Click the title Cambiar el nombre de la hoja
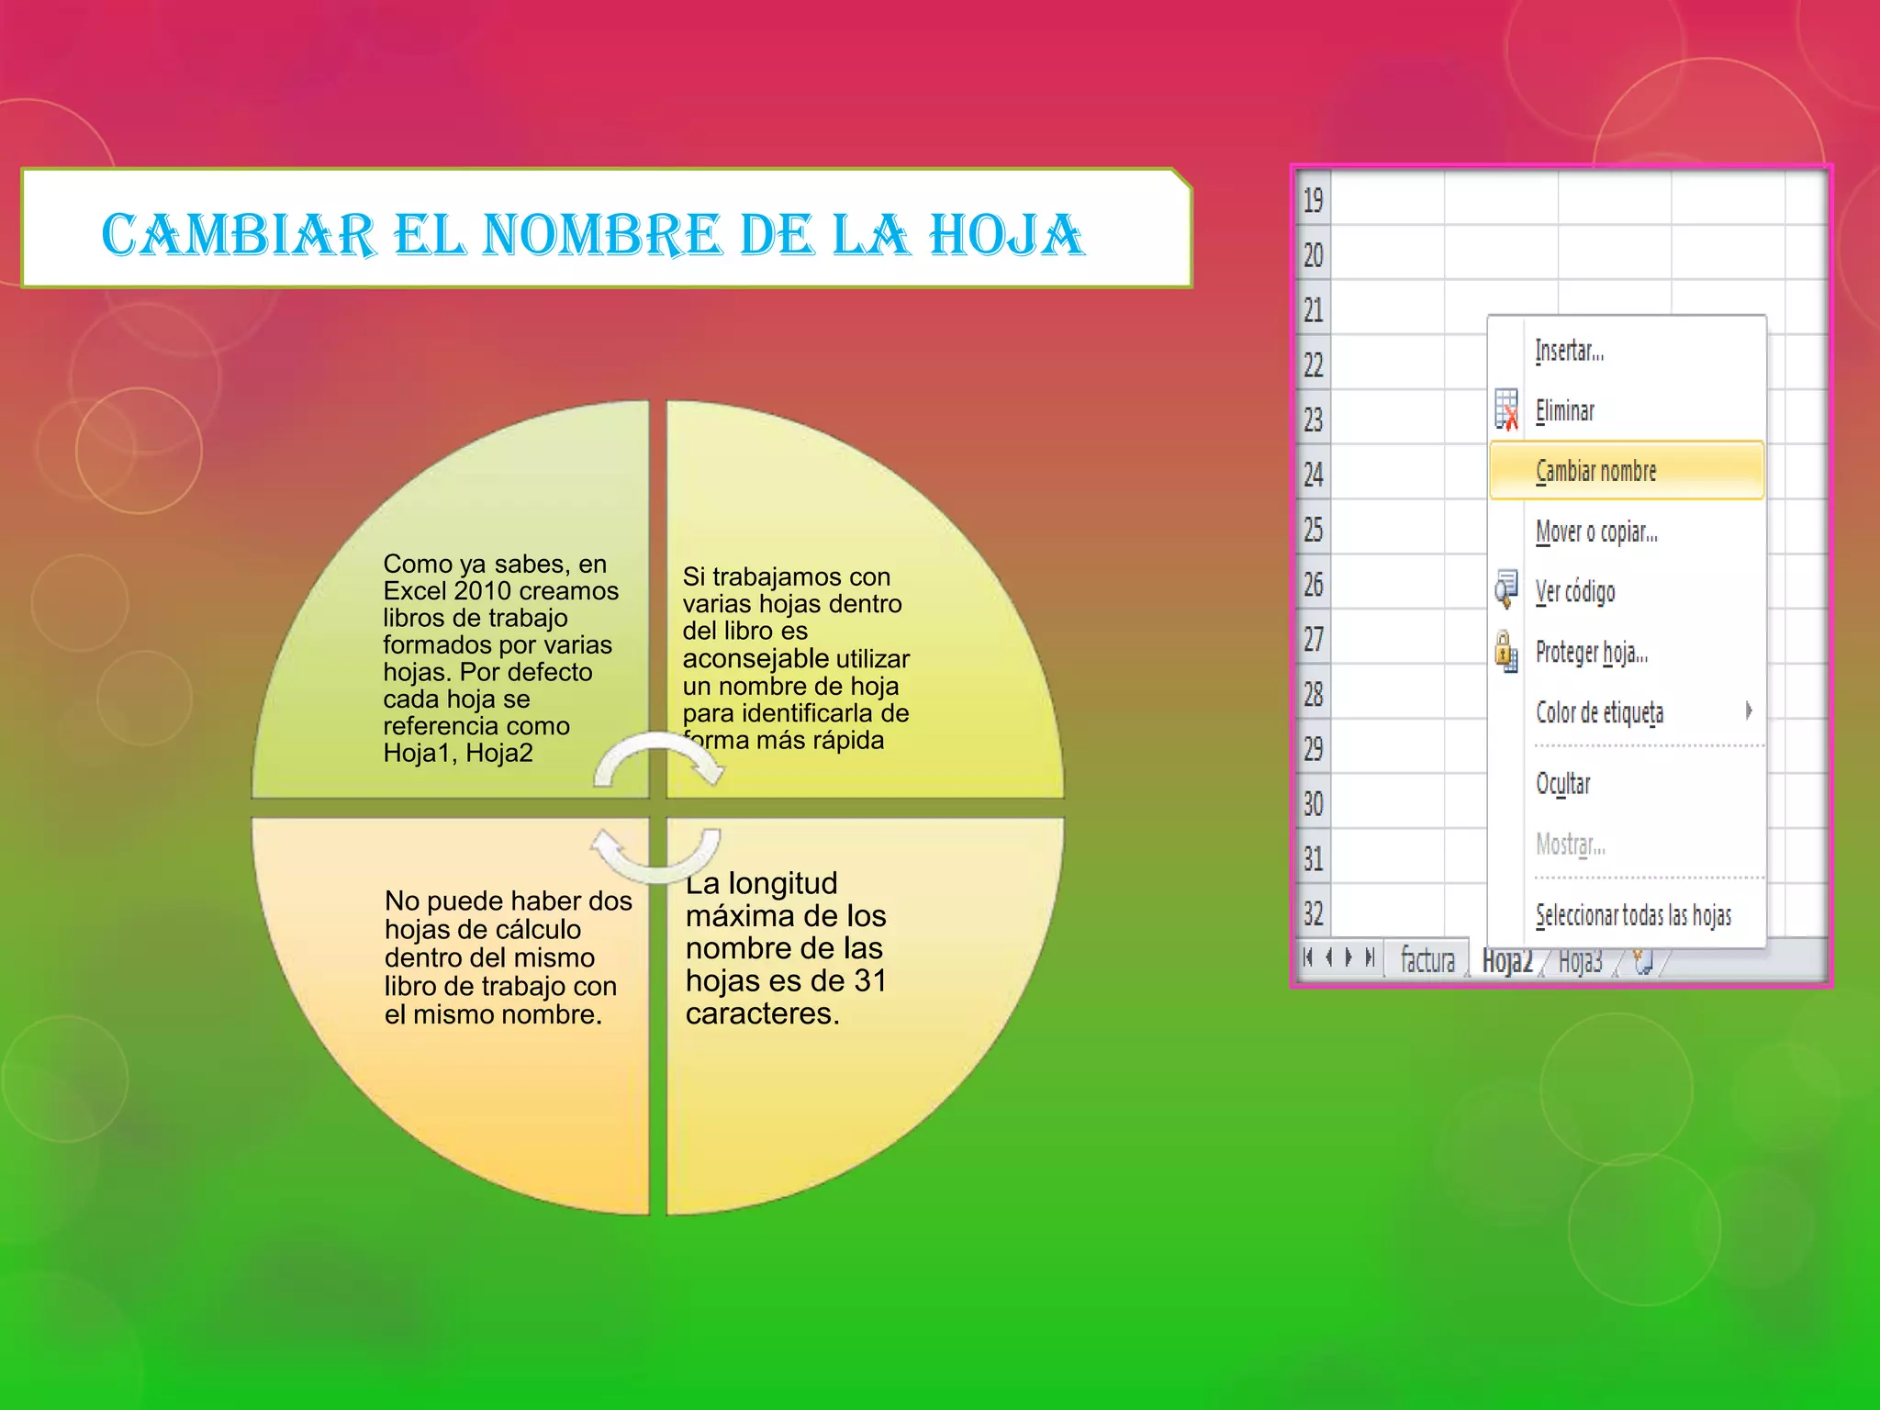Image resolution: width=1880 pixels, height=1410 pixels. (593, 234)
